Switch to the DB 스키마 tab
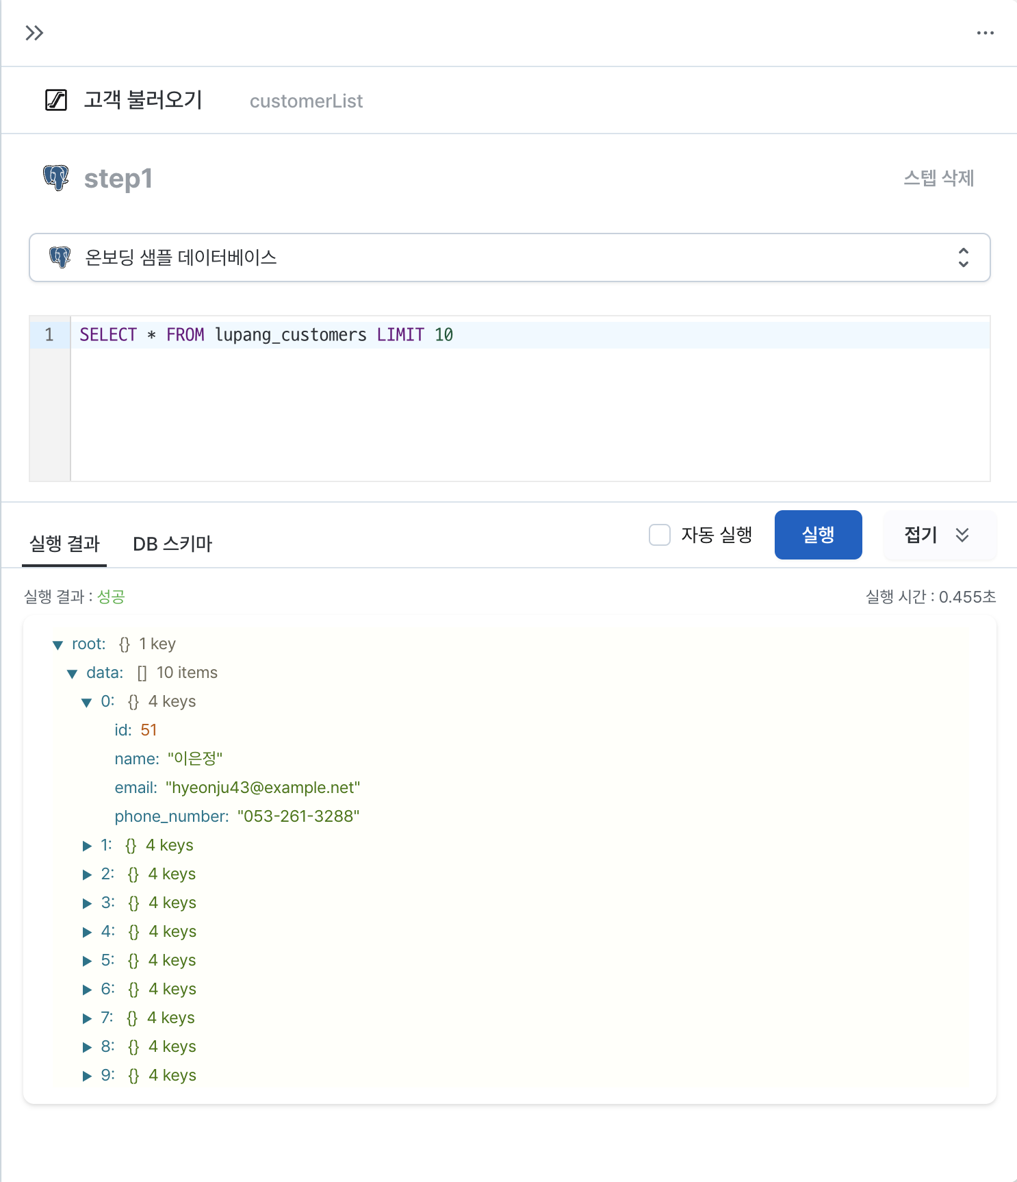Screen dimensions: 1017x1182 [172, 544]
